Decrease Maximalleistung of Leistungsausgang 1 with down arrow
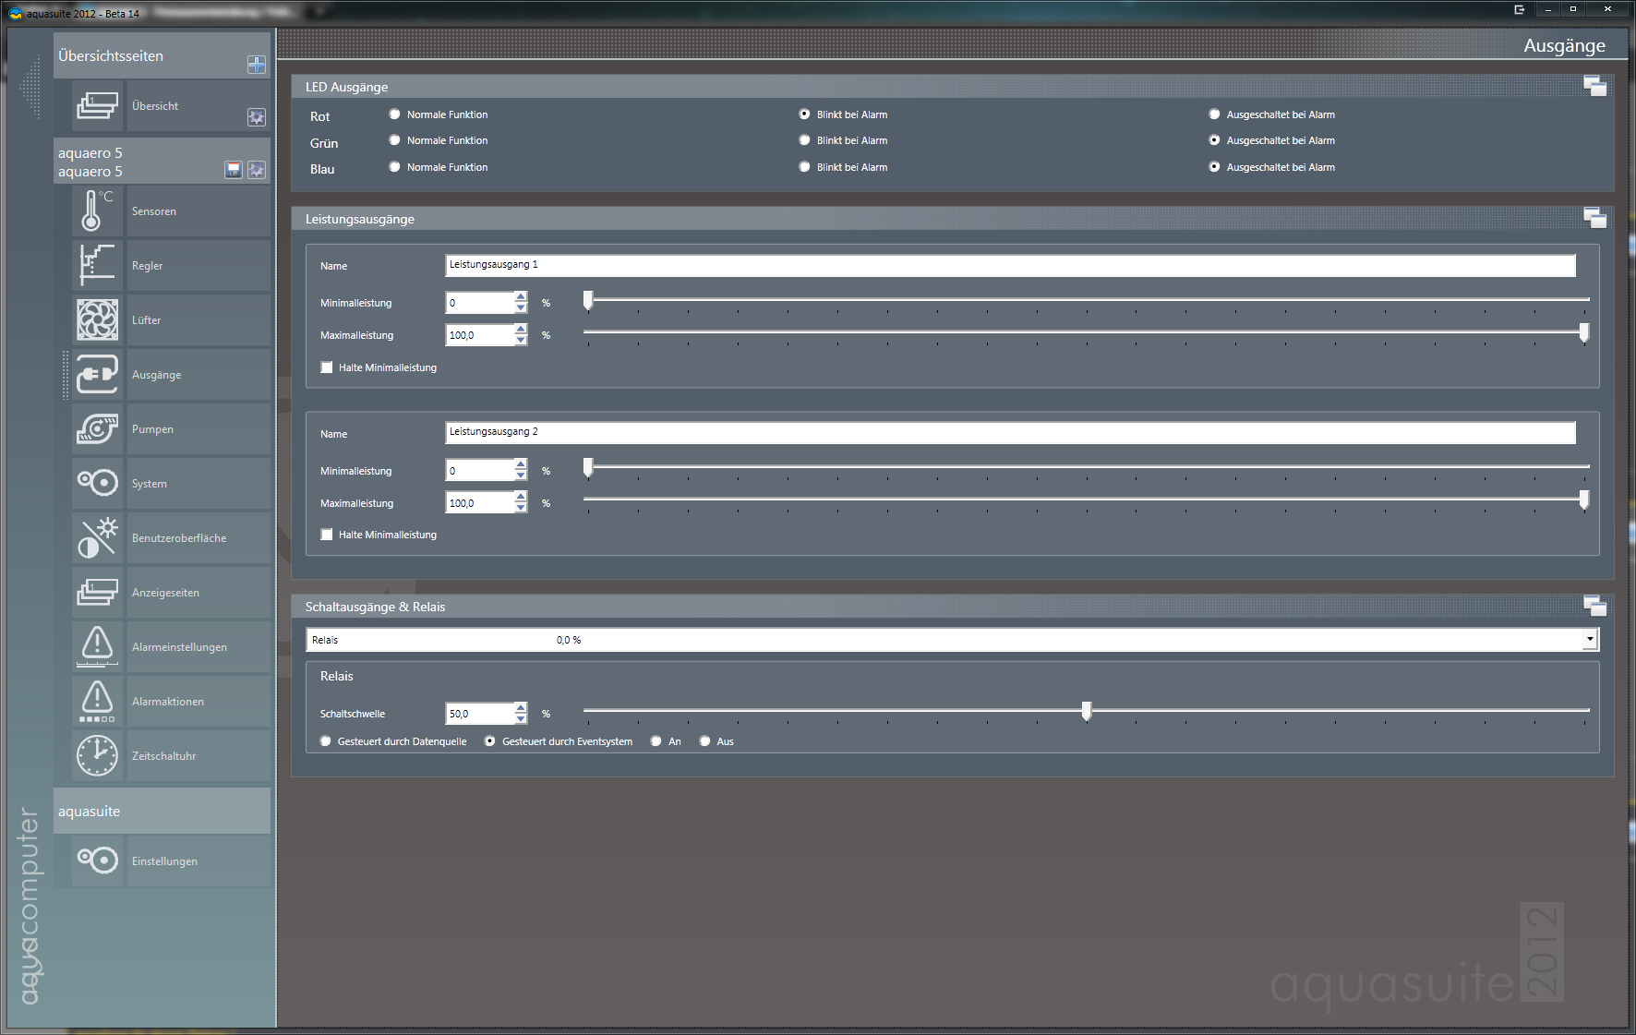Image resolution: width=1636 pixels, height=1035 pixels. pyautogui.click(x=522, y=341)
